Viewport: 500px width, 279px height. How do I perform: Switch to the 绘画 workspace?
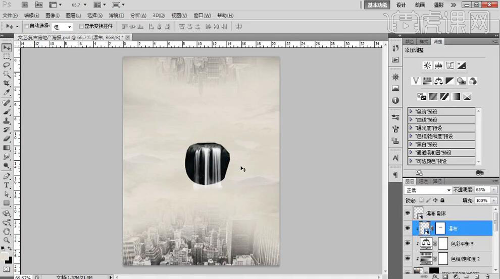point(420,5)
